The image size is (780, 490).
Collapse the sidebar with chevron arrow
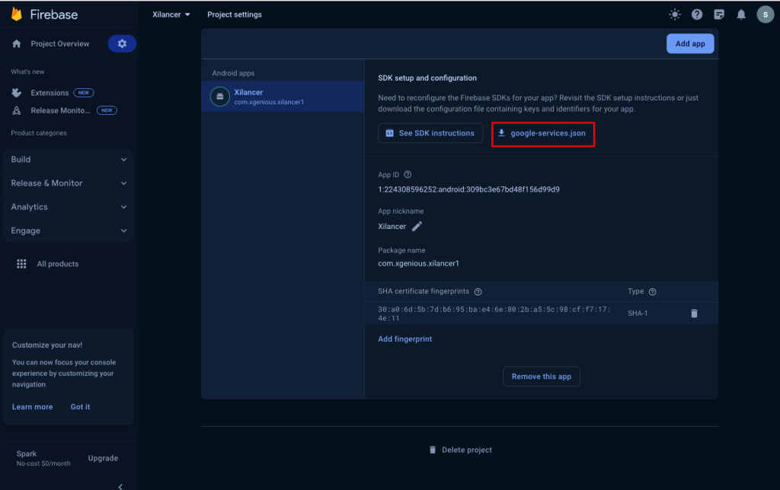coord(120,486)
